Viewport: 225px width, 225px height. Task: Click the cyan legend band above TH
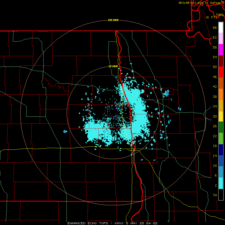pyautogui.click(x=221, y=183)
